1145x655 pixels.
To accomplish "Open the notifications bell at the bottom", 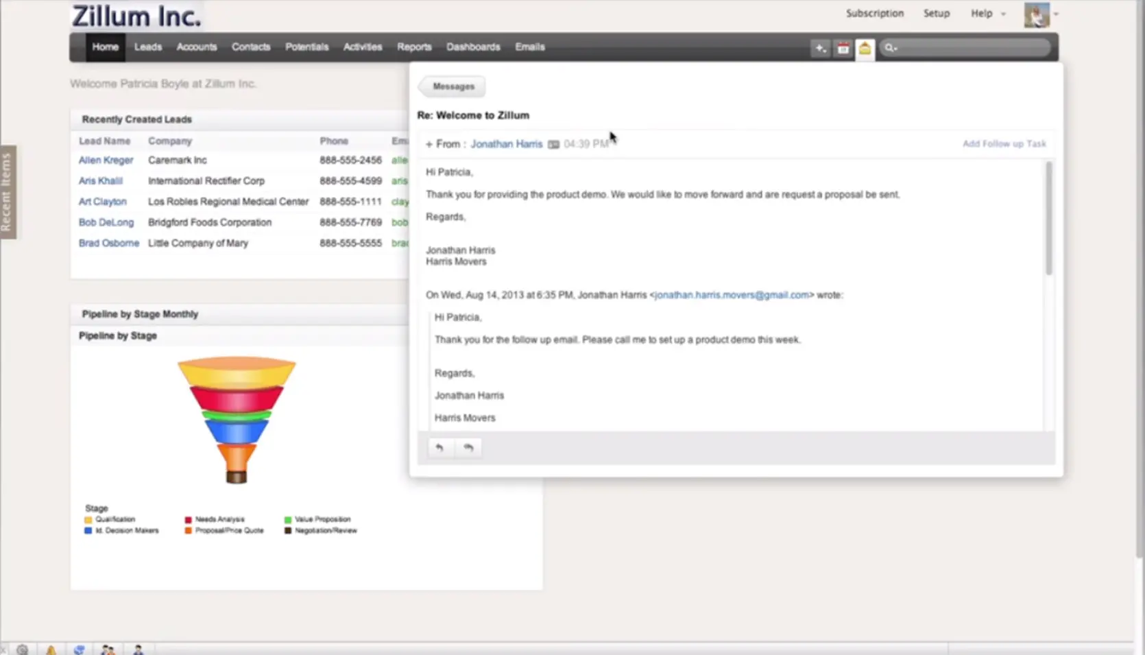I will pos(51,649).
